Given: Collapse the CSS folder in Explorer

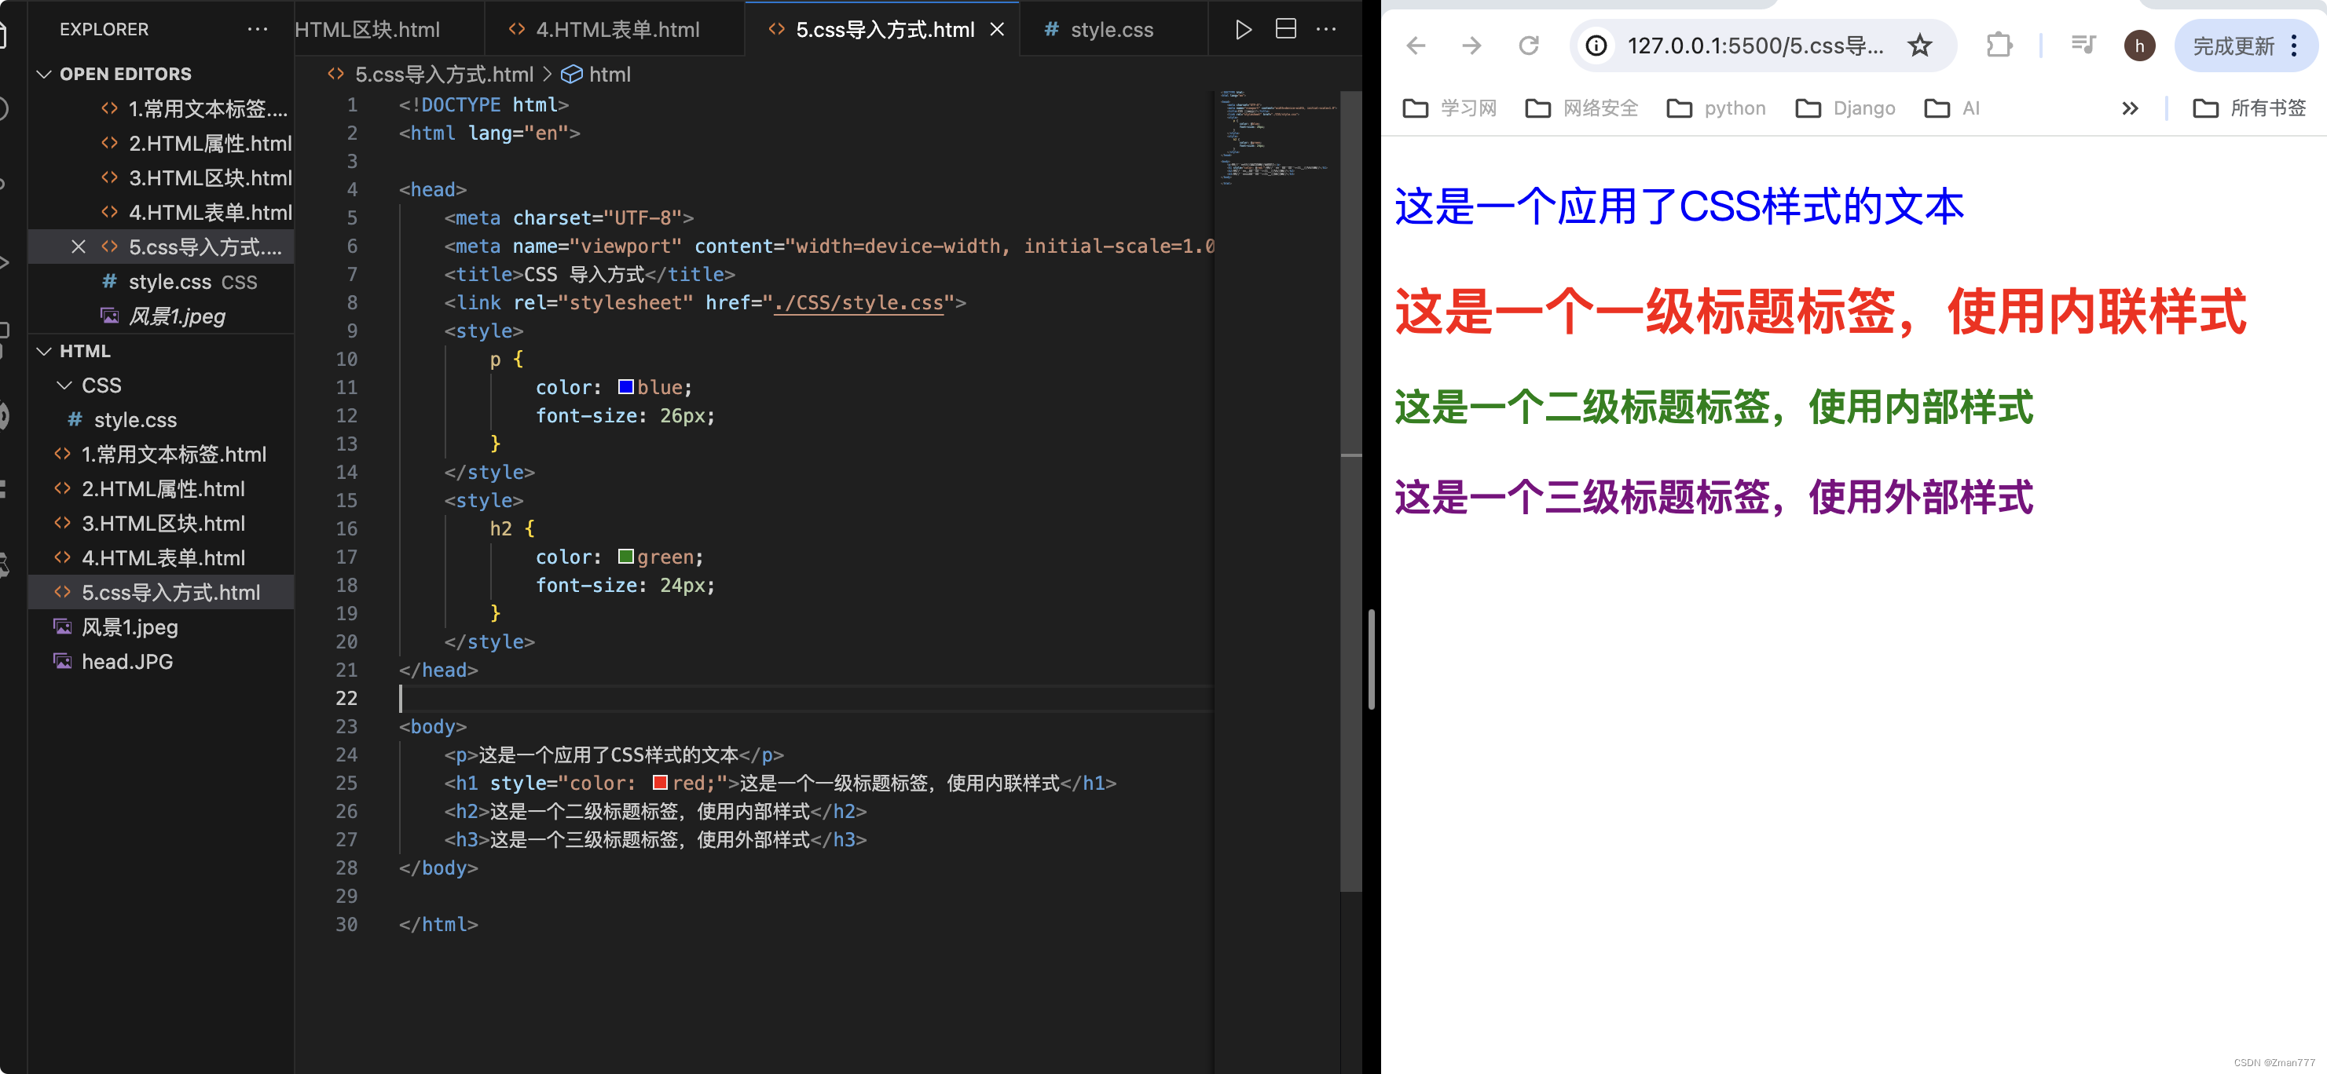Looking at the screenshot, I should click(63, 385).
